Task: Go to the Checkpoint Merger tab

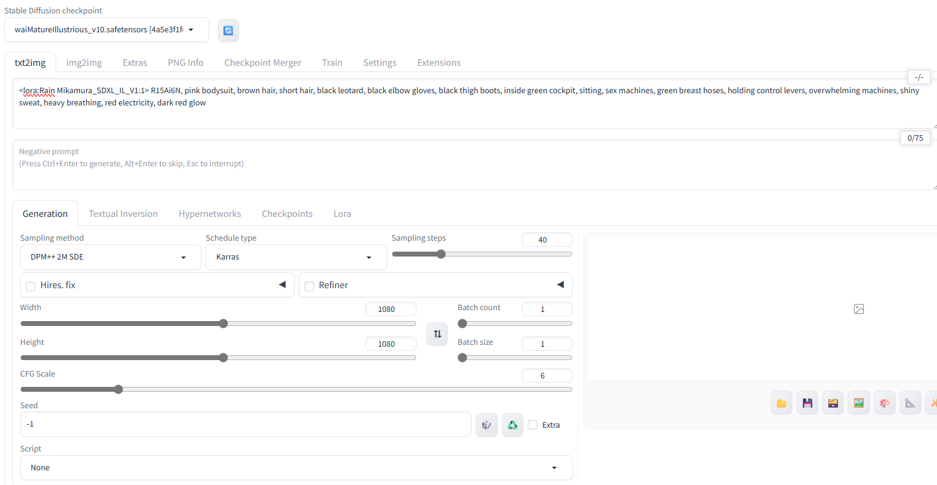Action: (263, 63)
